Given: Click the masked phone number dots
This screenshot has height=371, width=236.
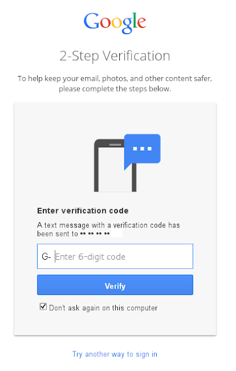Looking at the screenshot, I should [95, 234].
